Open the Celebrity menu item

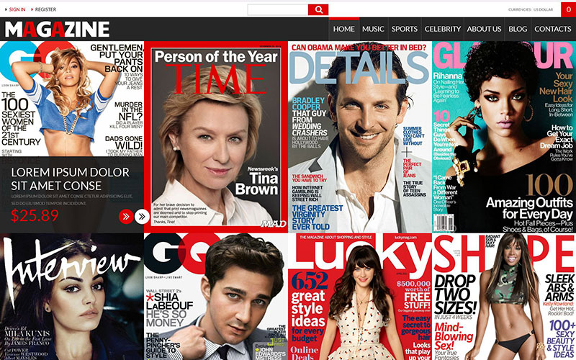point(443,29)
